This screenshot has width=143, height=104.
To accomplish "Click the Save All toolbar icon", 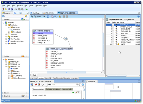I will point(12,9).
